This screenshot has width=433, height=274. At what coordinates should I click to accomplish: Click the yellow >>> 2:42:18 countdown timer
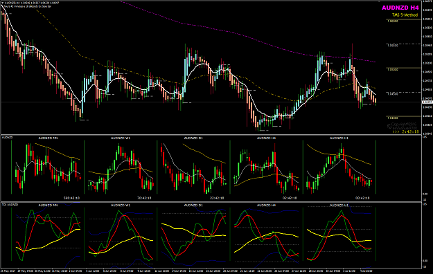405,132
